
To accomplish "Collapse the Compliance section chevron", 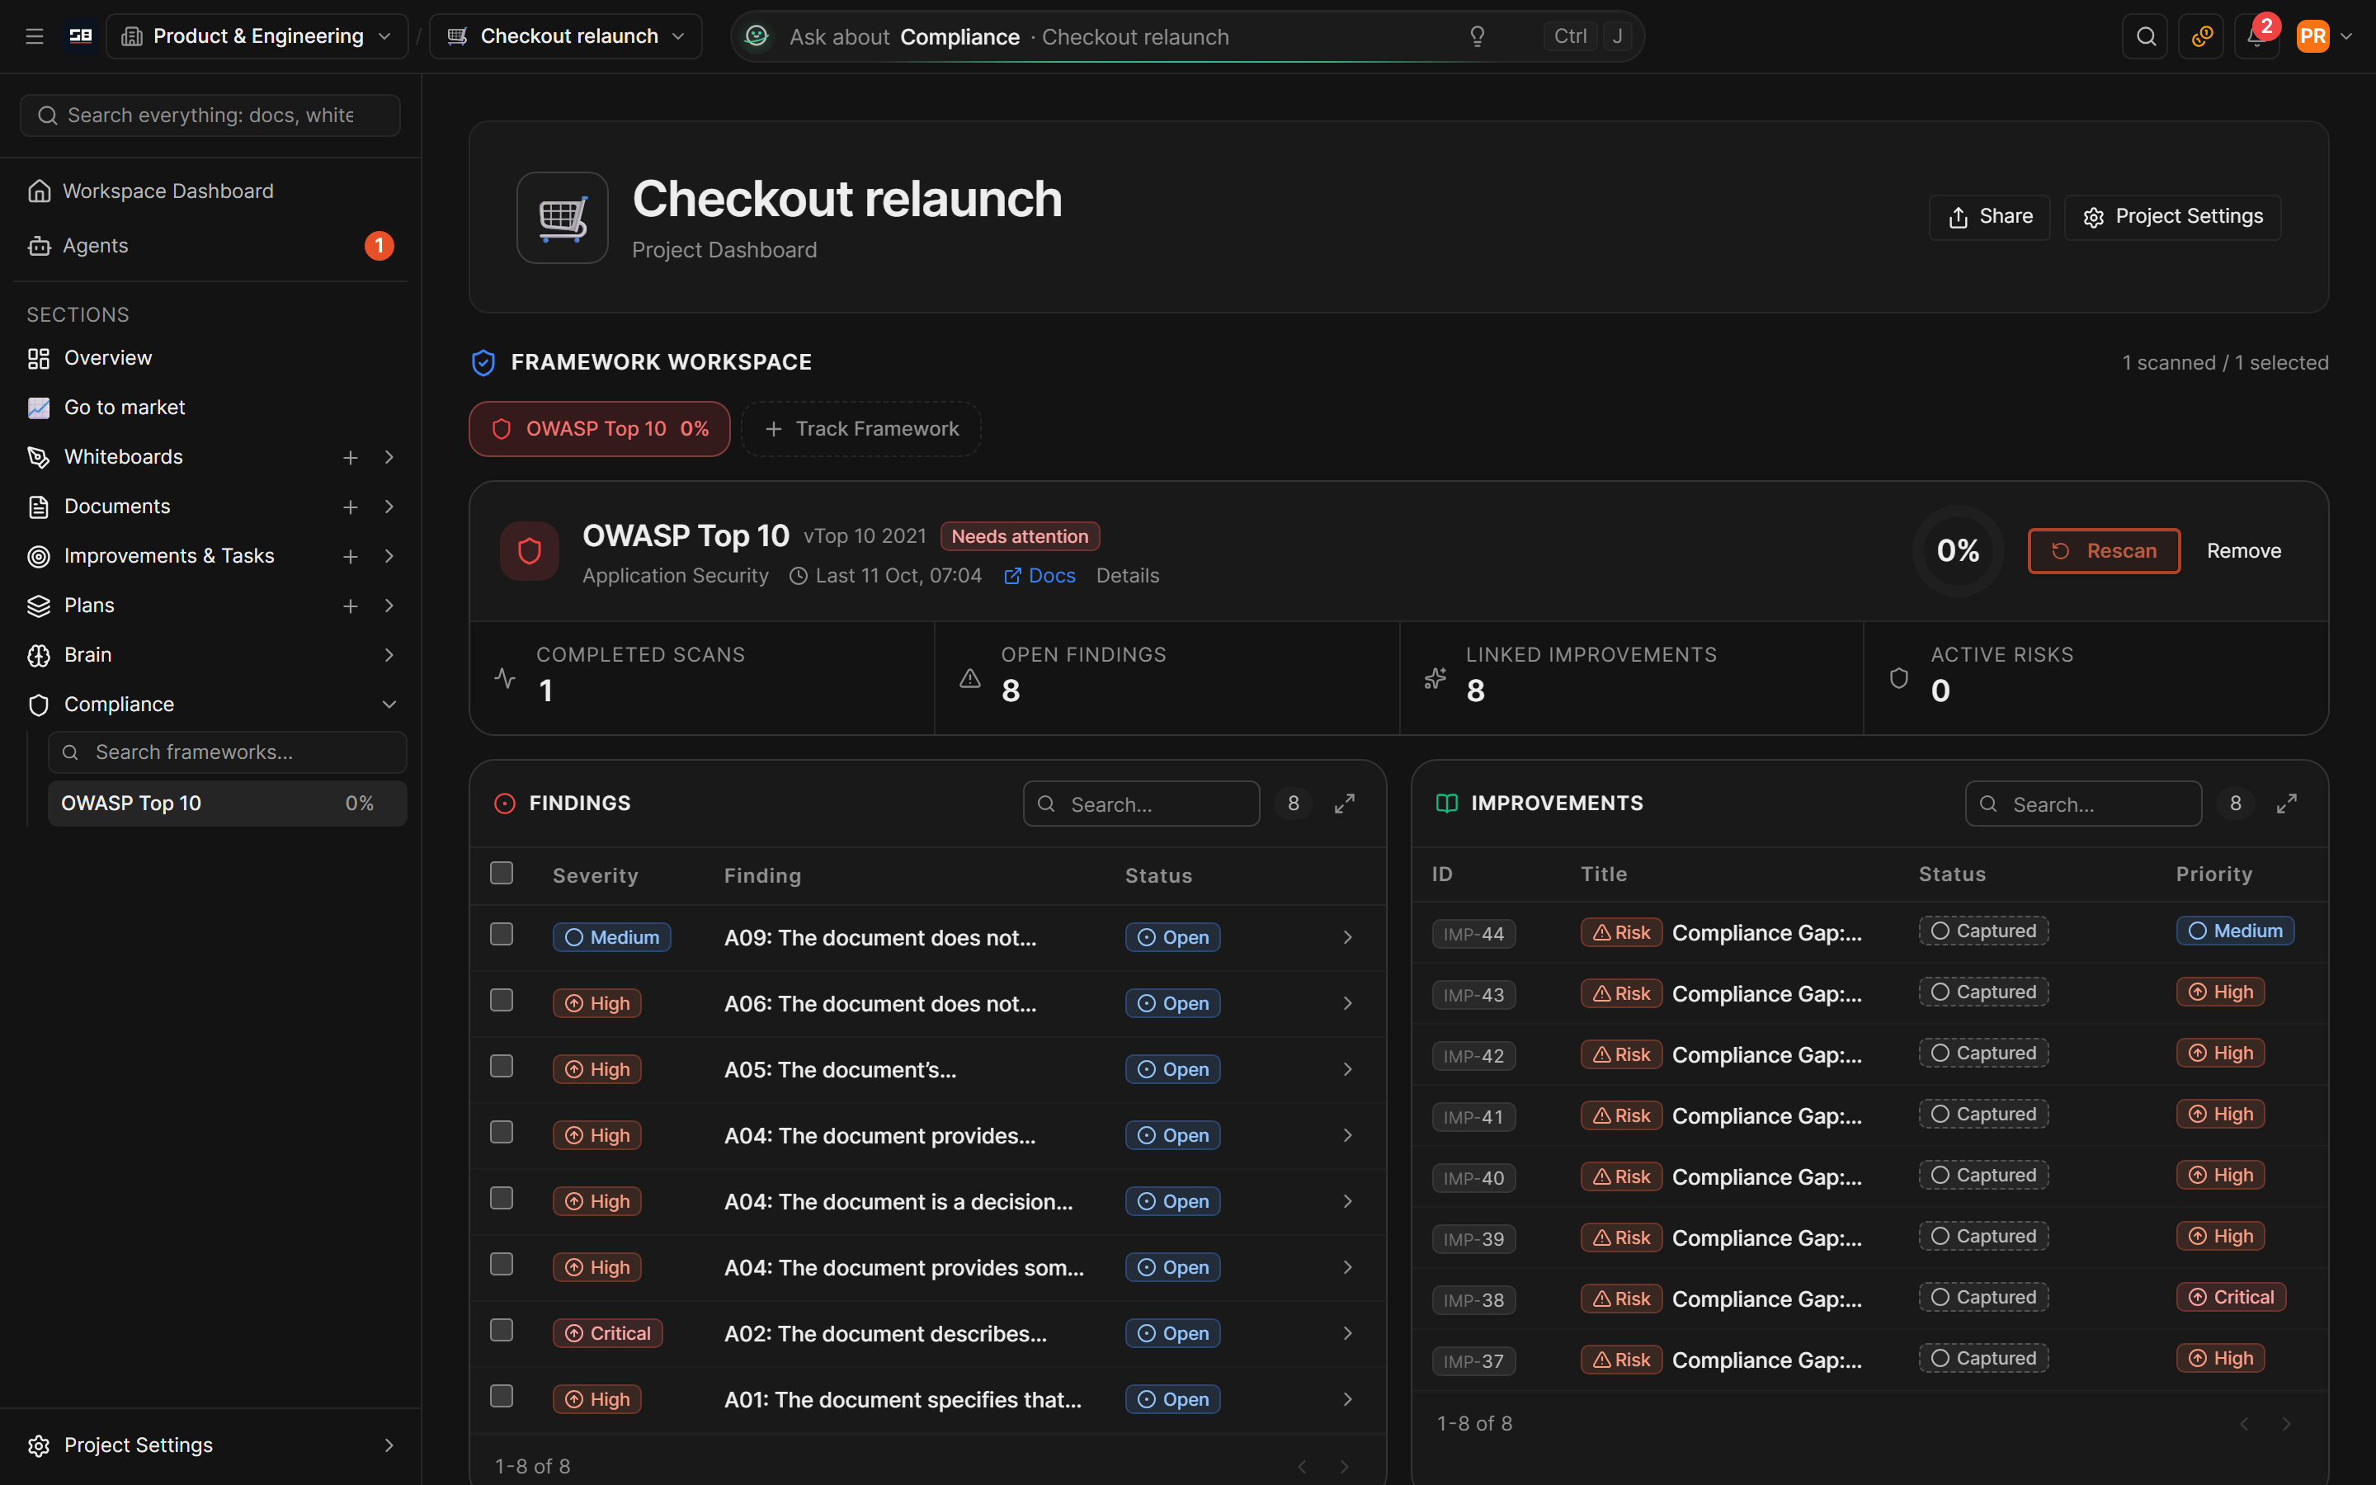I will click(389, 705).
